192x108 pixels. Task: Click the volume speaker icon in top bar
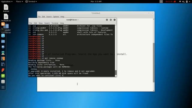click(183, 1)
